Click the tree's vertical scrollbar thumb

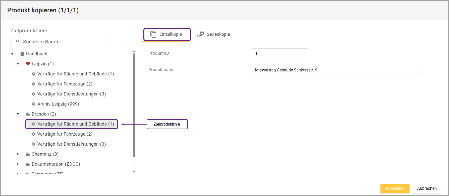(134, 105)
